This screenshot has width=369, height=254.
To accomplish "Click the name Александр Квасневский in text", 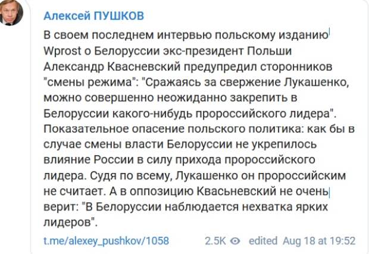I will pyautogui.click(x=112, y=67).
